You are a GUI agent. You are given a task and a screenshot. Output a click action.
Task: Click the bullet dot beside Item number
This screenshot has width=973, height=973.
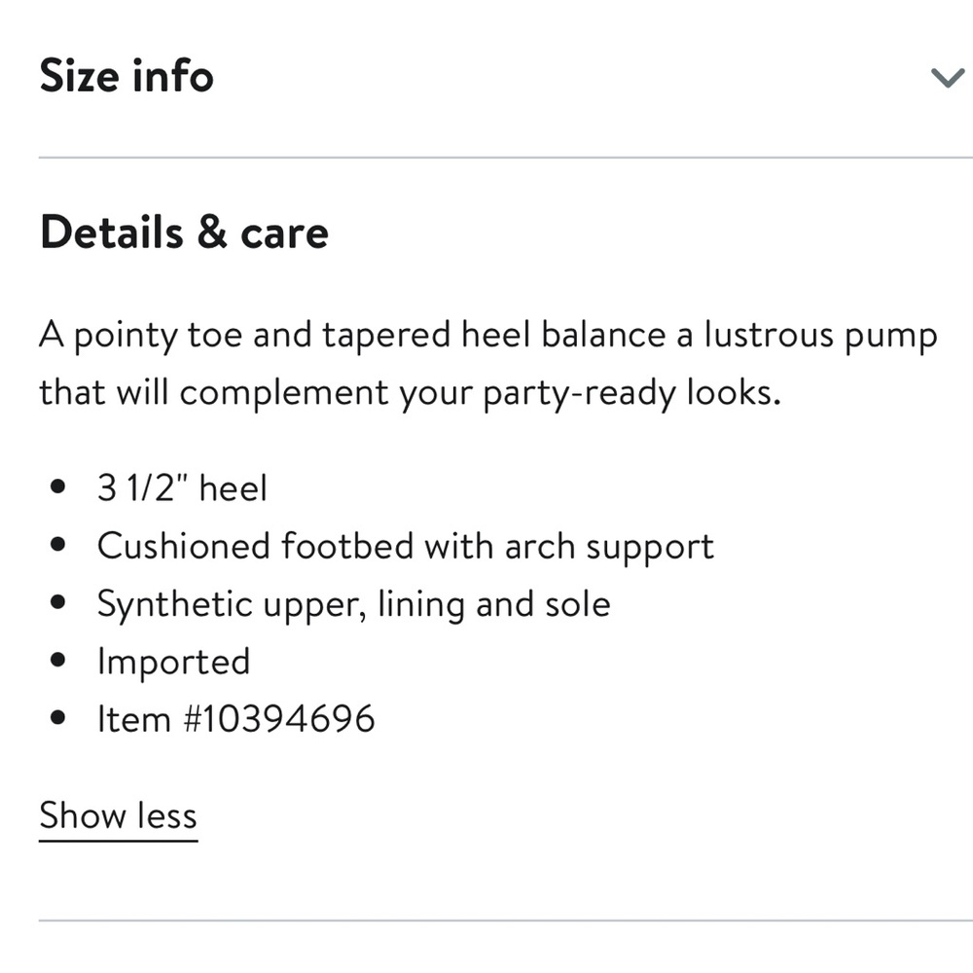58,719
